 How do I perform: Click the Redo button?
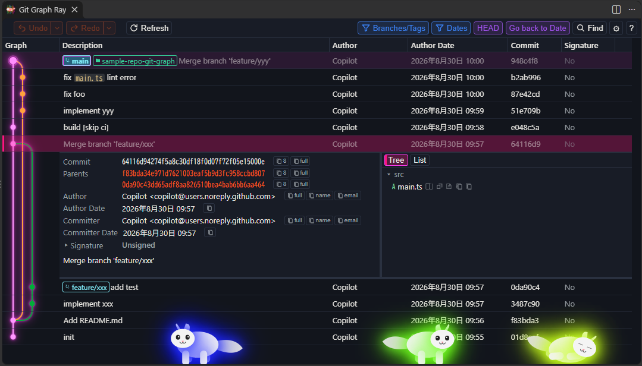click(x=85, y=28)
